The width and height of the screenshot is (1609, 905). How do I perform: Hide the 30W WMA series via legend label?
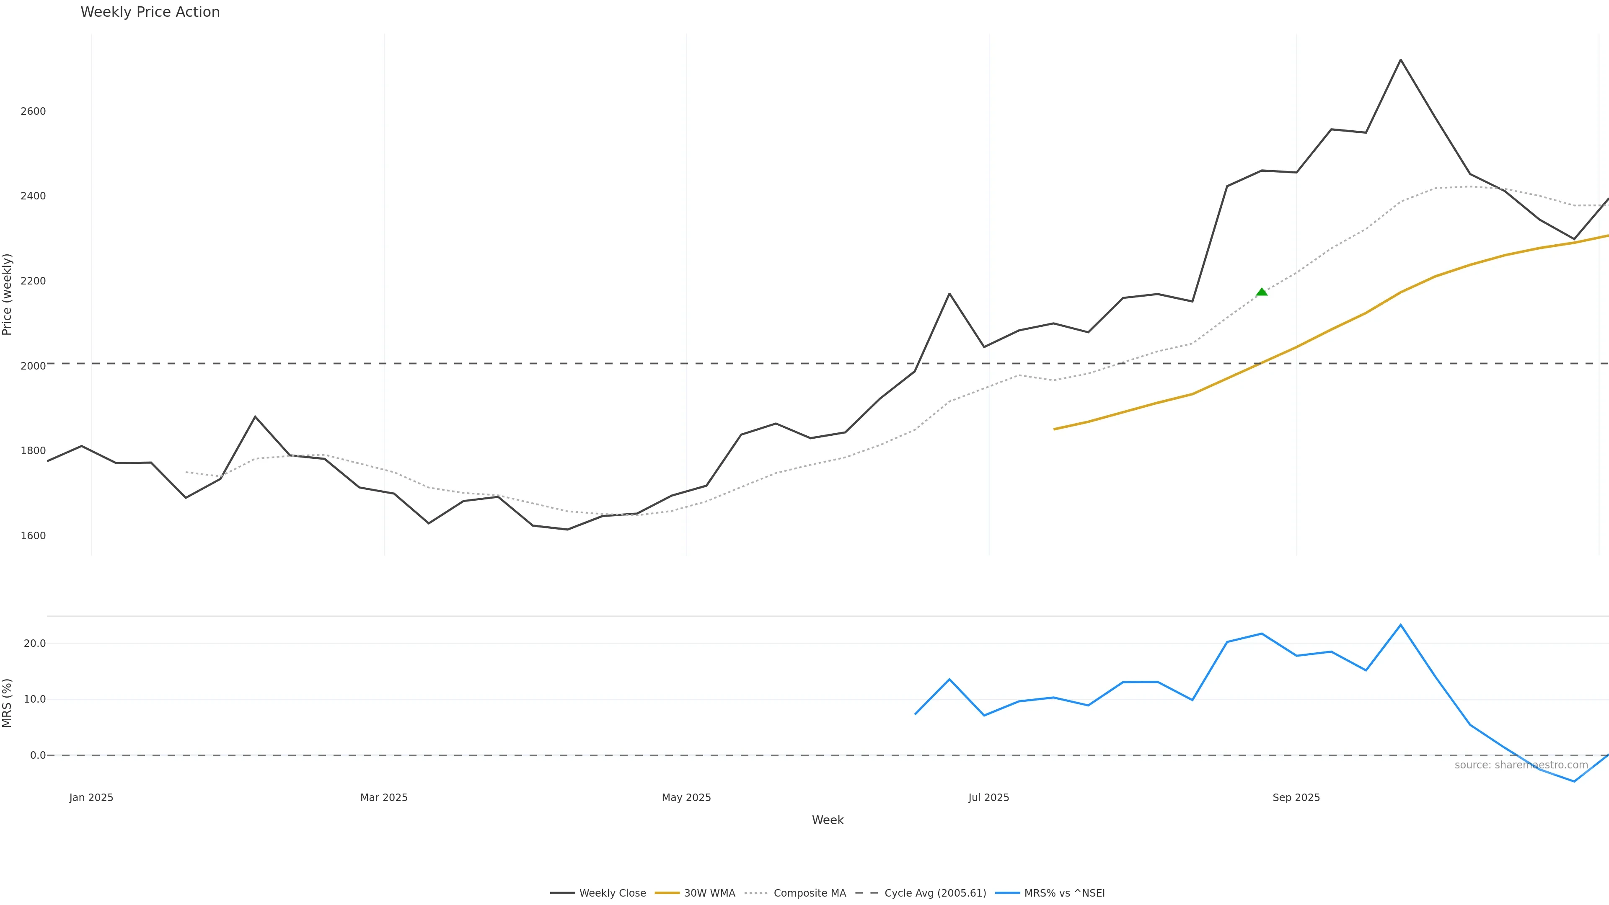(x=709, y=893)
